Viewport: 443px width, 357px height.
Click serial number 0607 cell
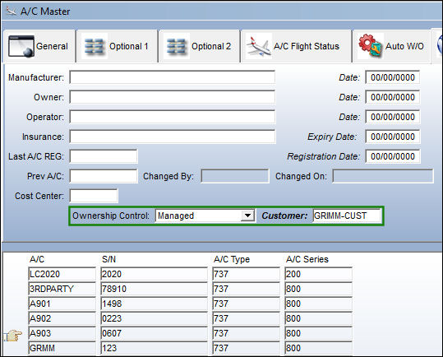point(154,333)
